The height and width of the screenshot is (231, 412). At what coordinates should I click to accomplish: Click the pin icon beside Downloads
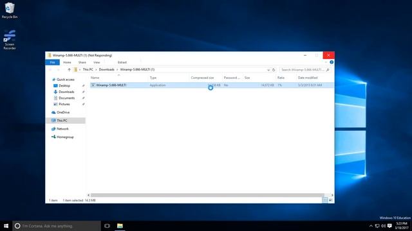pyautogui.click(x=83, y=92)
